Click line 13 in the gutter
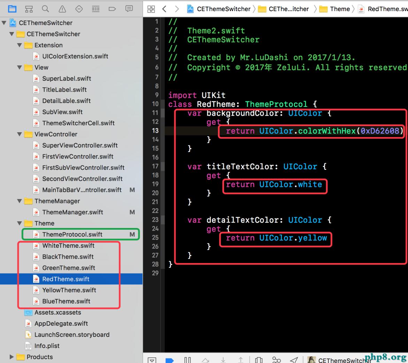Screen dimensions: 408x363 155,131
